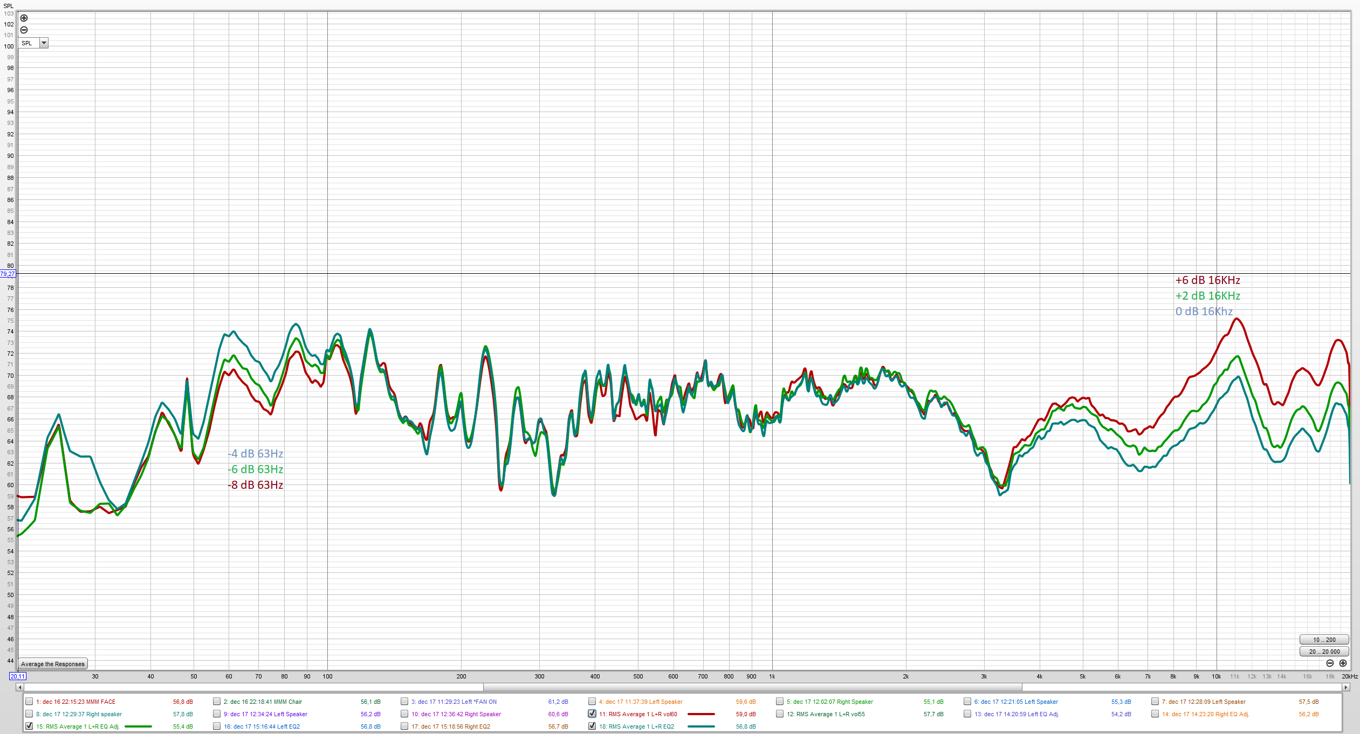Zoom in horizontally with the bottom-right plus icon

(x=1343, y=663)
